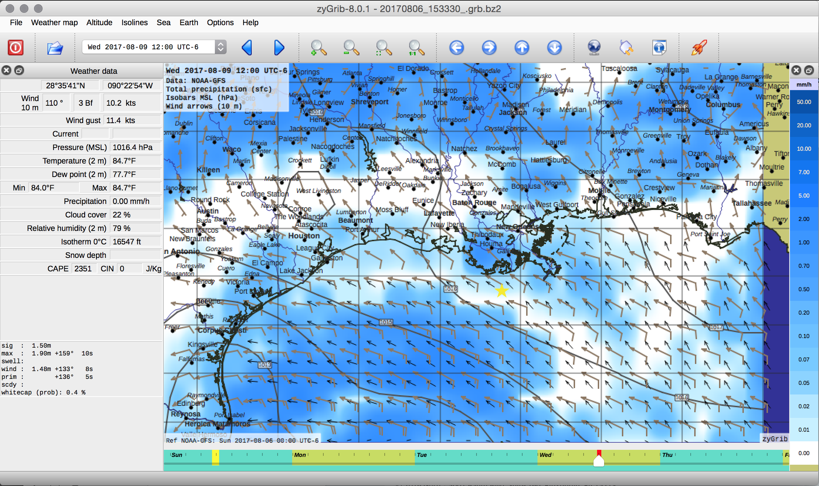Click the longitude 090°22'54"W field
The height and width of the screenshot is (486, 819).
pyautogui.click(x=132, y=85)
